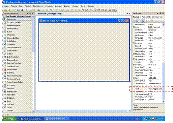Click the Size value 575; 483
Screen dimensions: 173x123
coord(152,78)
